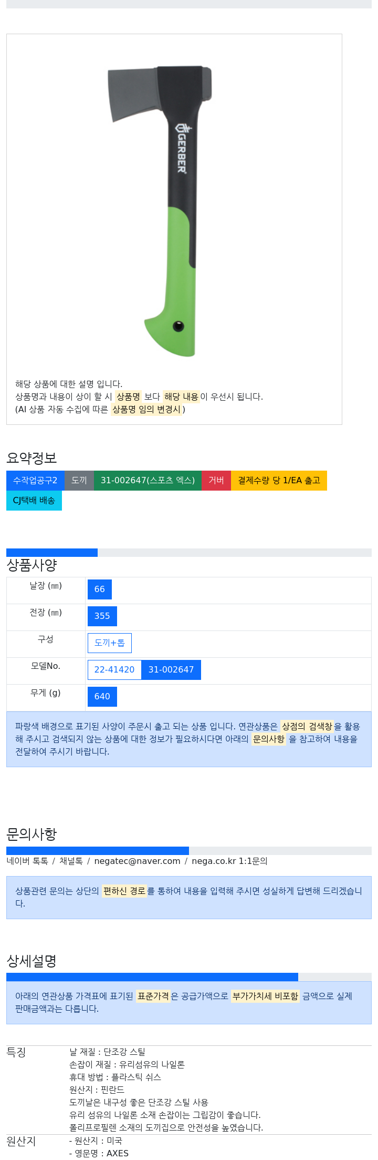Select blade length option 66

tap(100, 589)
